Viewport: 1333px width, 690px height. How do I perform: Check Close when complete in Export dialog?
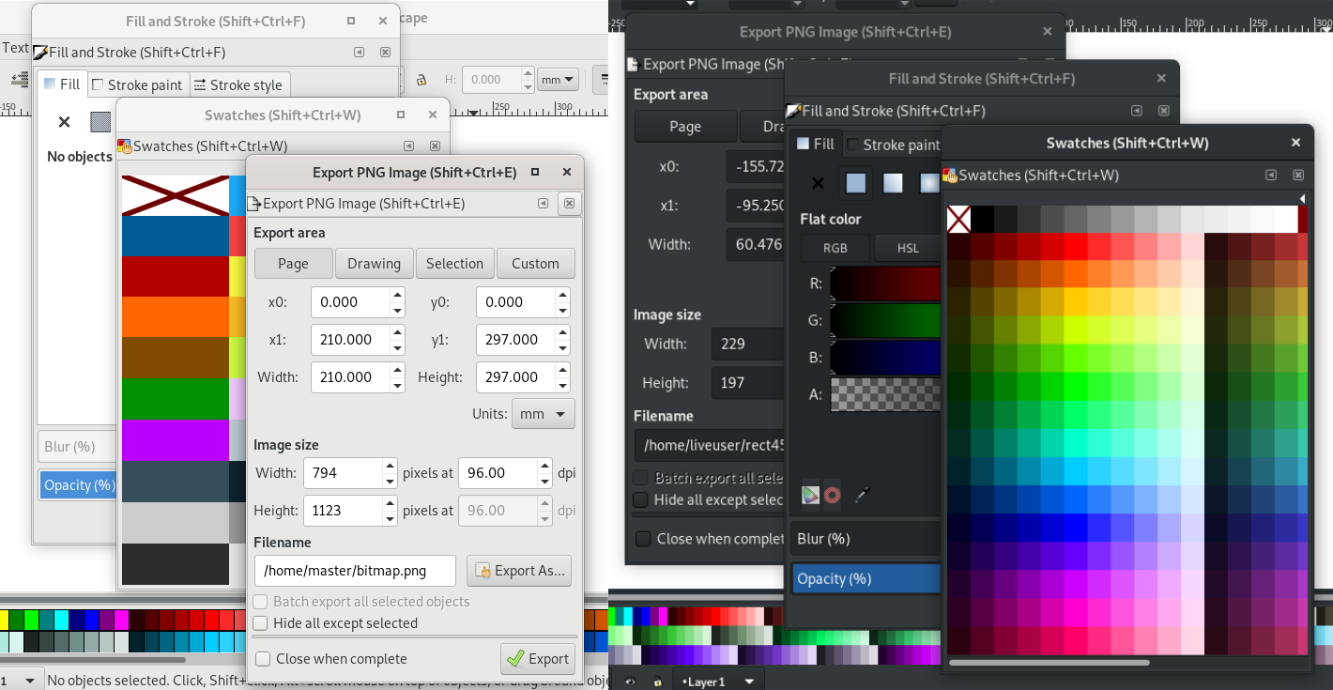(x=262, y=658)
